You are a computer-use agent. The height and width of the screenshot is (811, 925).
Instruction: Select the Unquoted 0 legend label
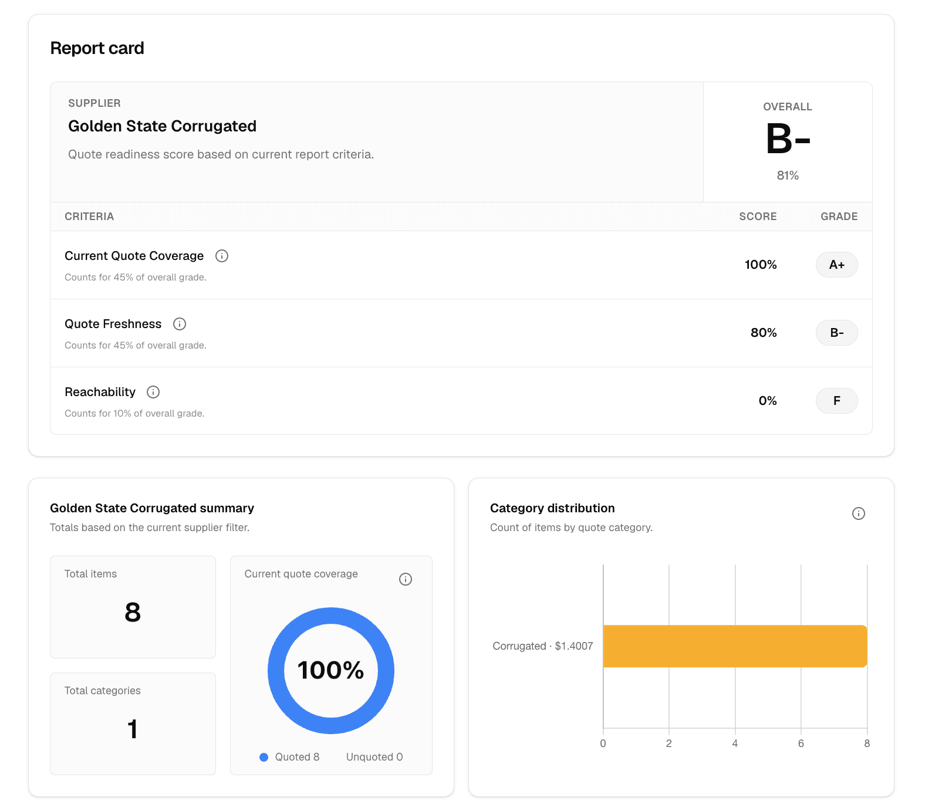click(x=374, y=757)
